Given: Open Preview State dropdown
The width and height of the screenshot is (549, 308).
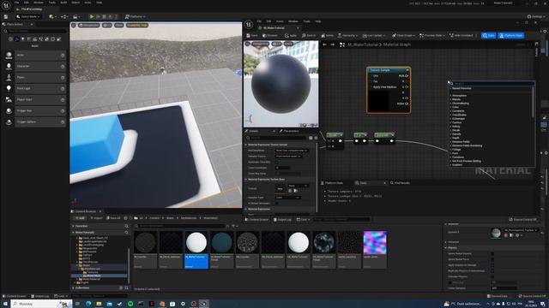Looking at the screenshot, I should pos(432,35).
